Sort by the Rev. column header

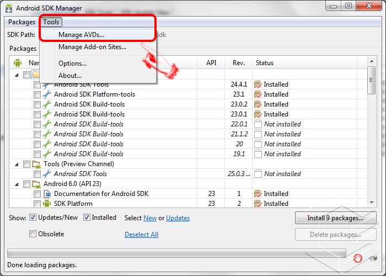pos(239,63)
